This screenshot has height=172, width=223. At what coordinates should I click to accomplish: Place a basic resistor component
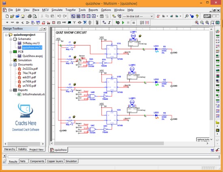click(12, 22)
